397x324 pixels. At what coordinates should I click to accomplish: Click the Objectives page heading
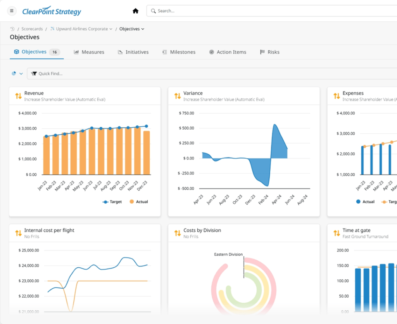point(24,37)
